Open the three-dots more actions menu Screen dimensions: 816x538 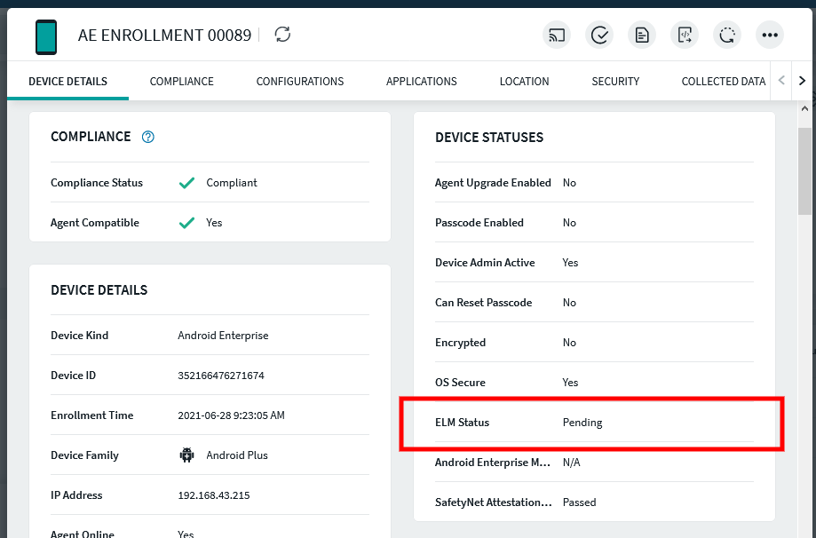[770, 36]
